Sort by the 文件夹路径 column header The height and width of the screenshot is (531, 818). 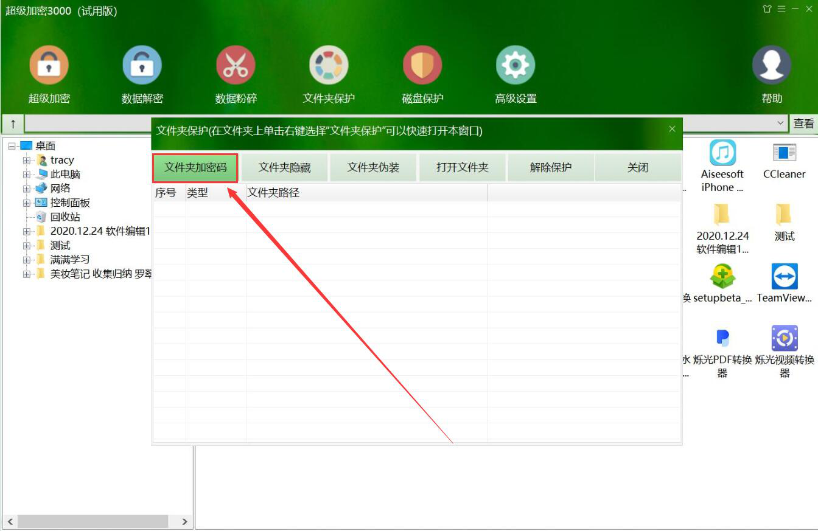pos(366,193)
